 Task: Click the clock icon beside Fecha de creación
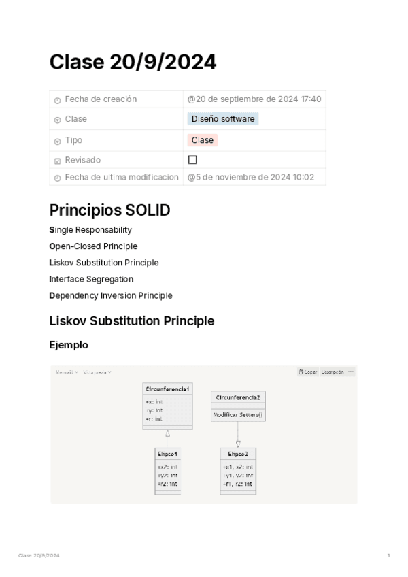[57, 100]
